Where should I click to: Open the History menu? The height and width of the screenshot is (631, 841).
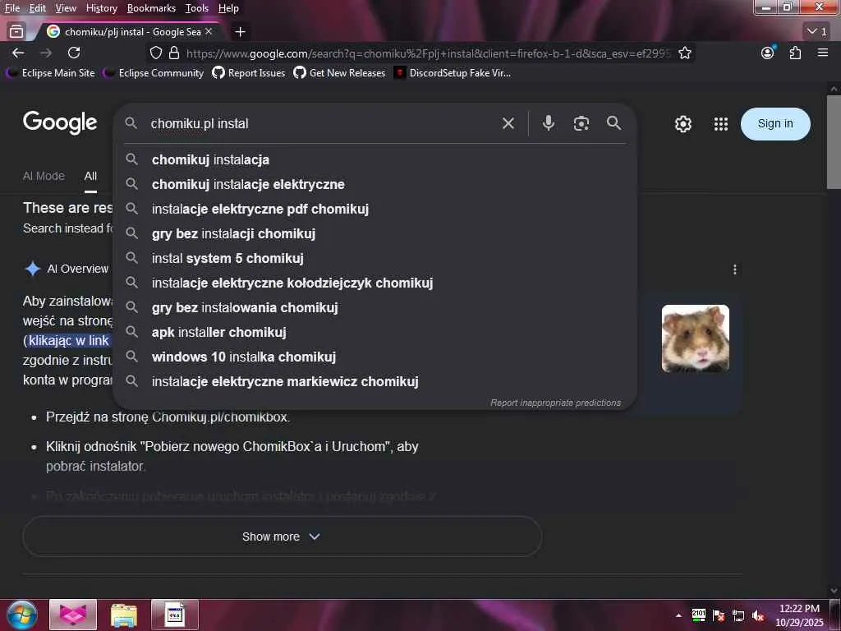point(101,8)
